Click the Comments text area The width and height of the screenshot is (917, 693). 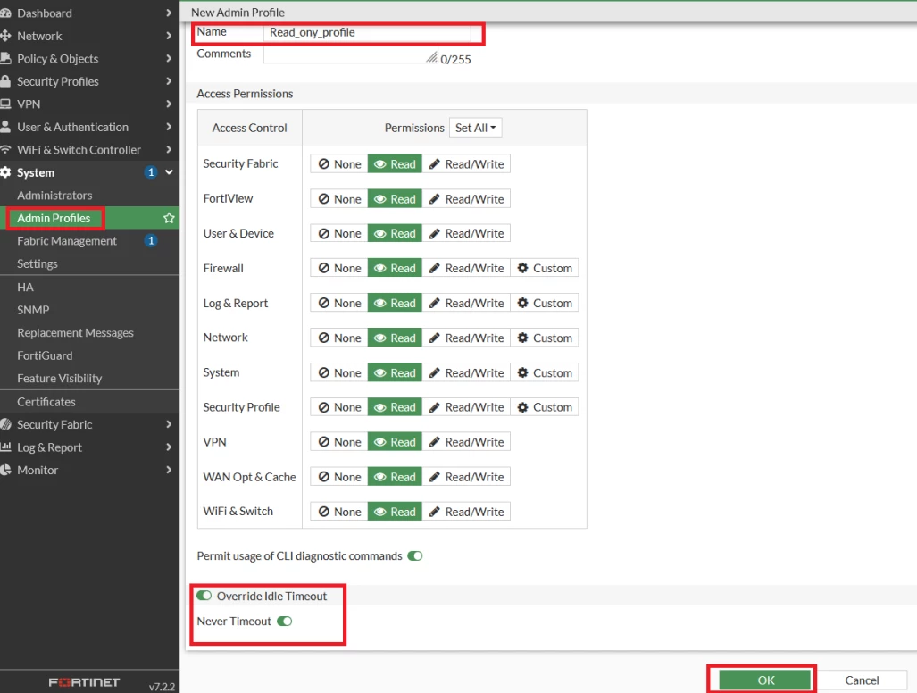pos(351,54)
